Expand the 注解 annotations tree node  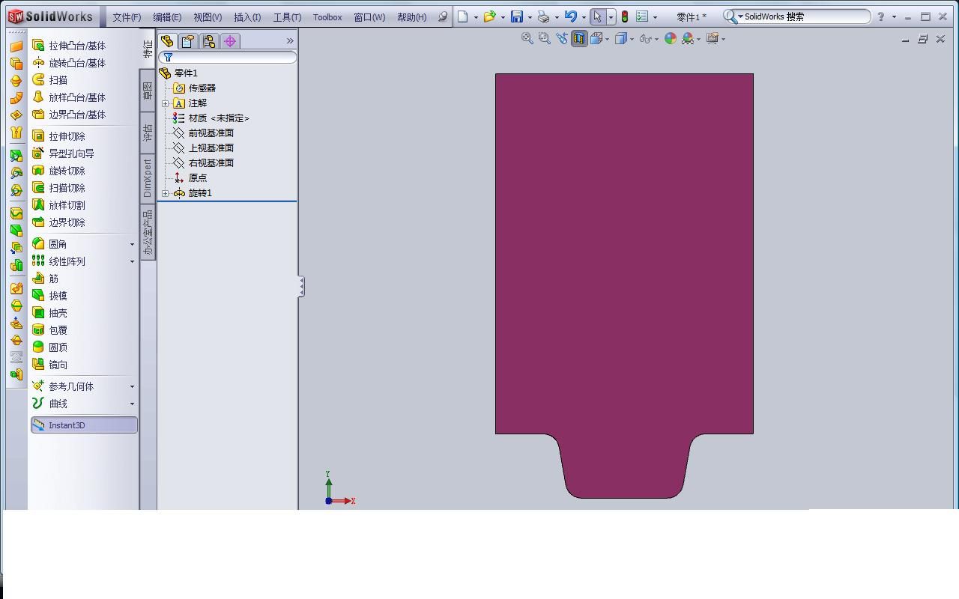pos(166,103)
